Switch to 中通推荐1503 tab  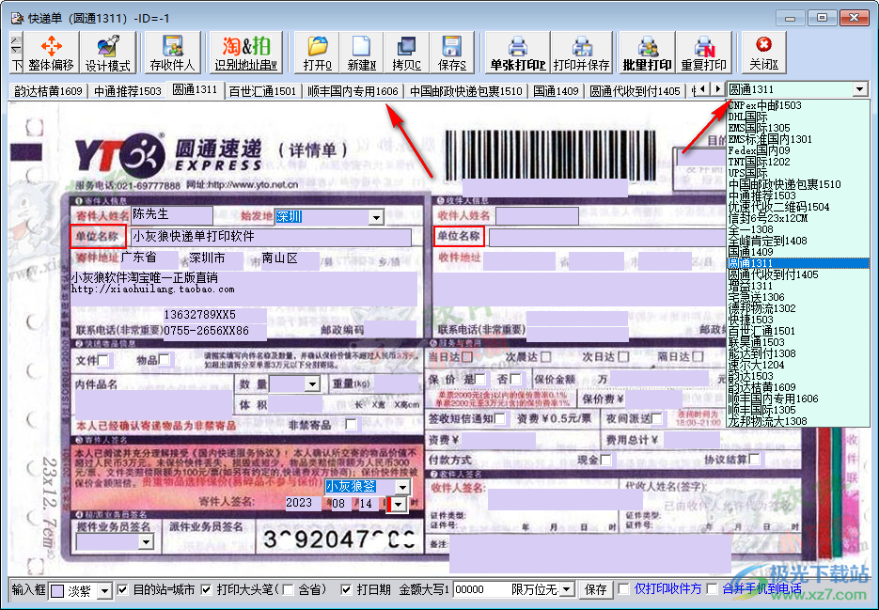pyautogui.click(x=128, y=91)
